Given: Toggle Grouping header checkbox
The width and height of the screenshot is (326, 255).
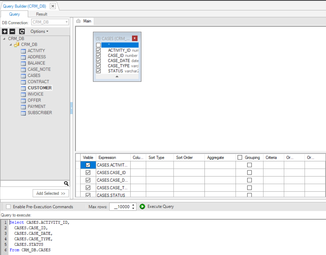Looking at the screenshot, I should (240, 157).
